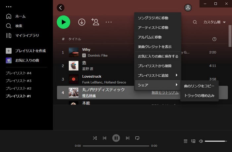Open プレイリスト #4 in sidebar

(x=19, y=73)
